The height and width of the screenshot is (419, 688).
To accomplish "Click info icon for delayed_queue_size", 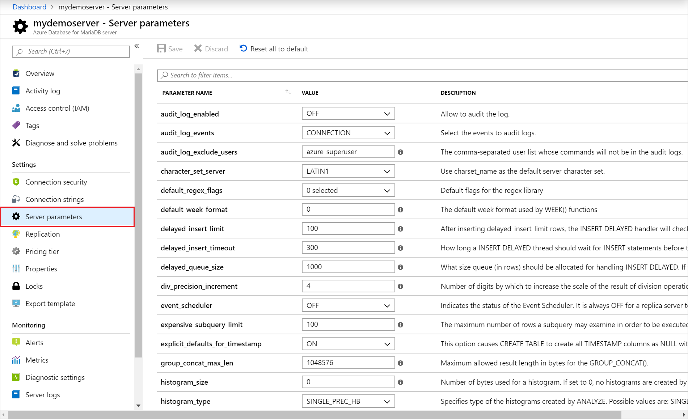I will [x=400, y=267].
